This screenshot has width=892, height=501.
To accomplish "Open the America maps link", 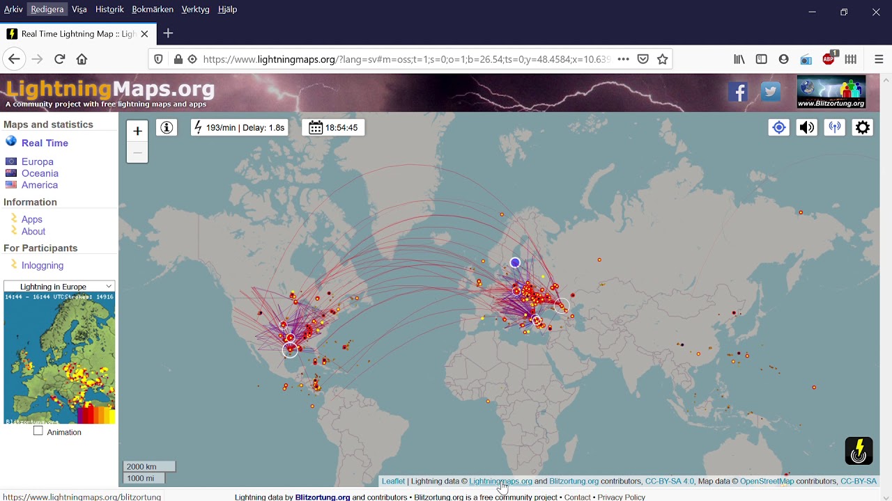I will [x=40, y=185].
